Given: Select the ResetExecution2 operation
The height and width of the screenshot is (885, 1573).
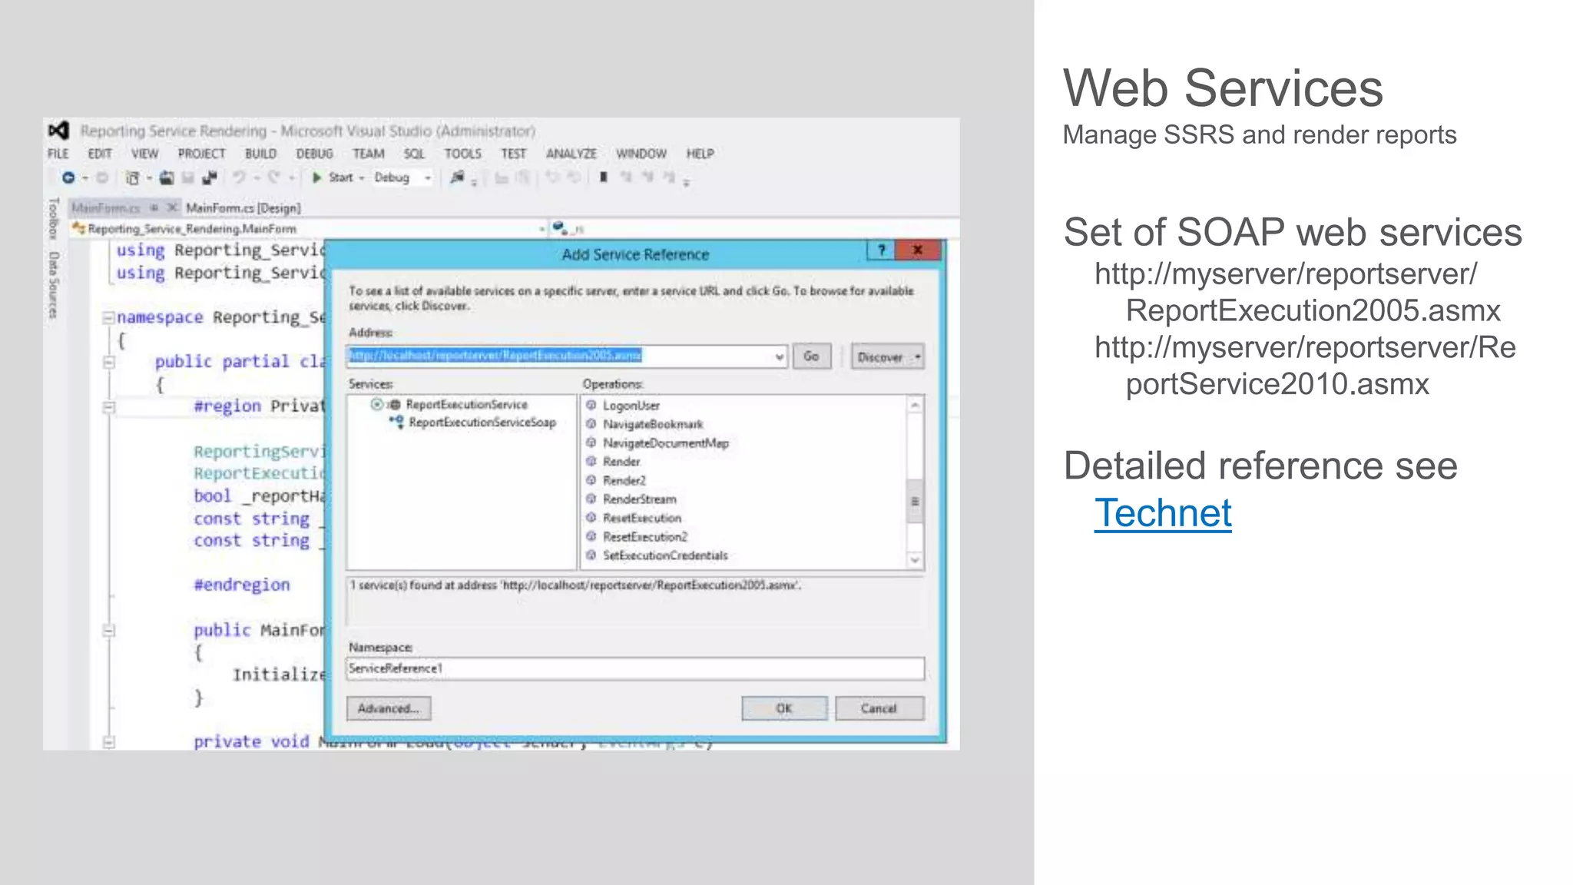Looking at the screenshot, I should 645,536.
